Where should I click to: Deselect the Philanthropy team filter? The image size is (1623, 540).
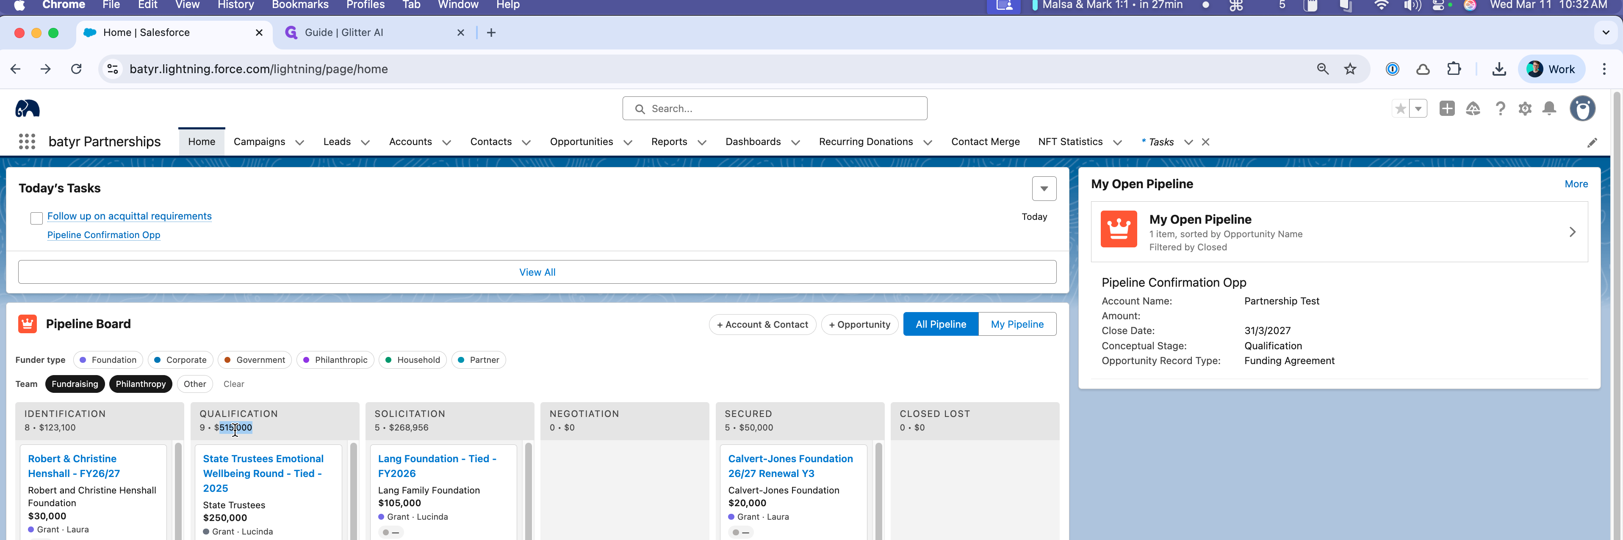click(141, 384)
